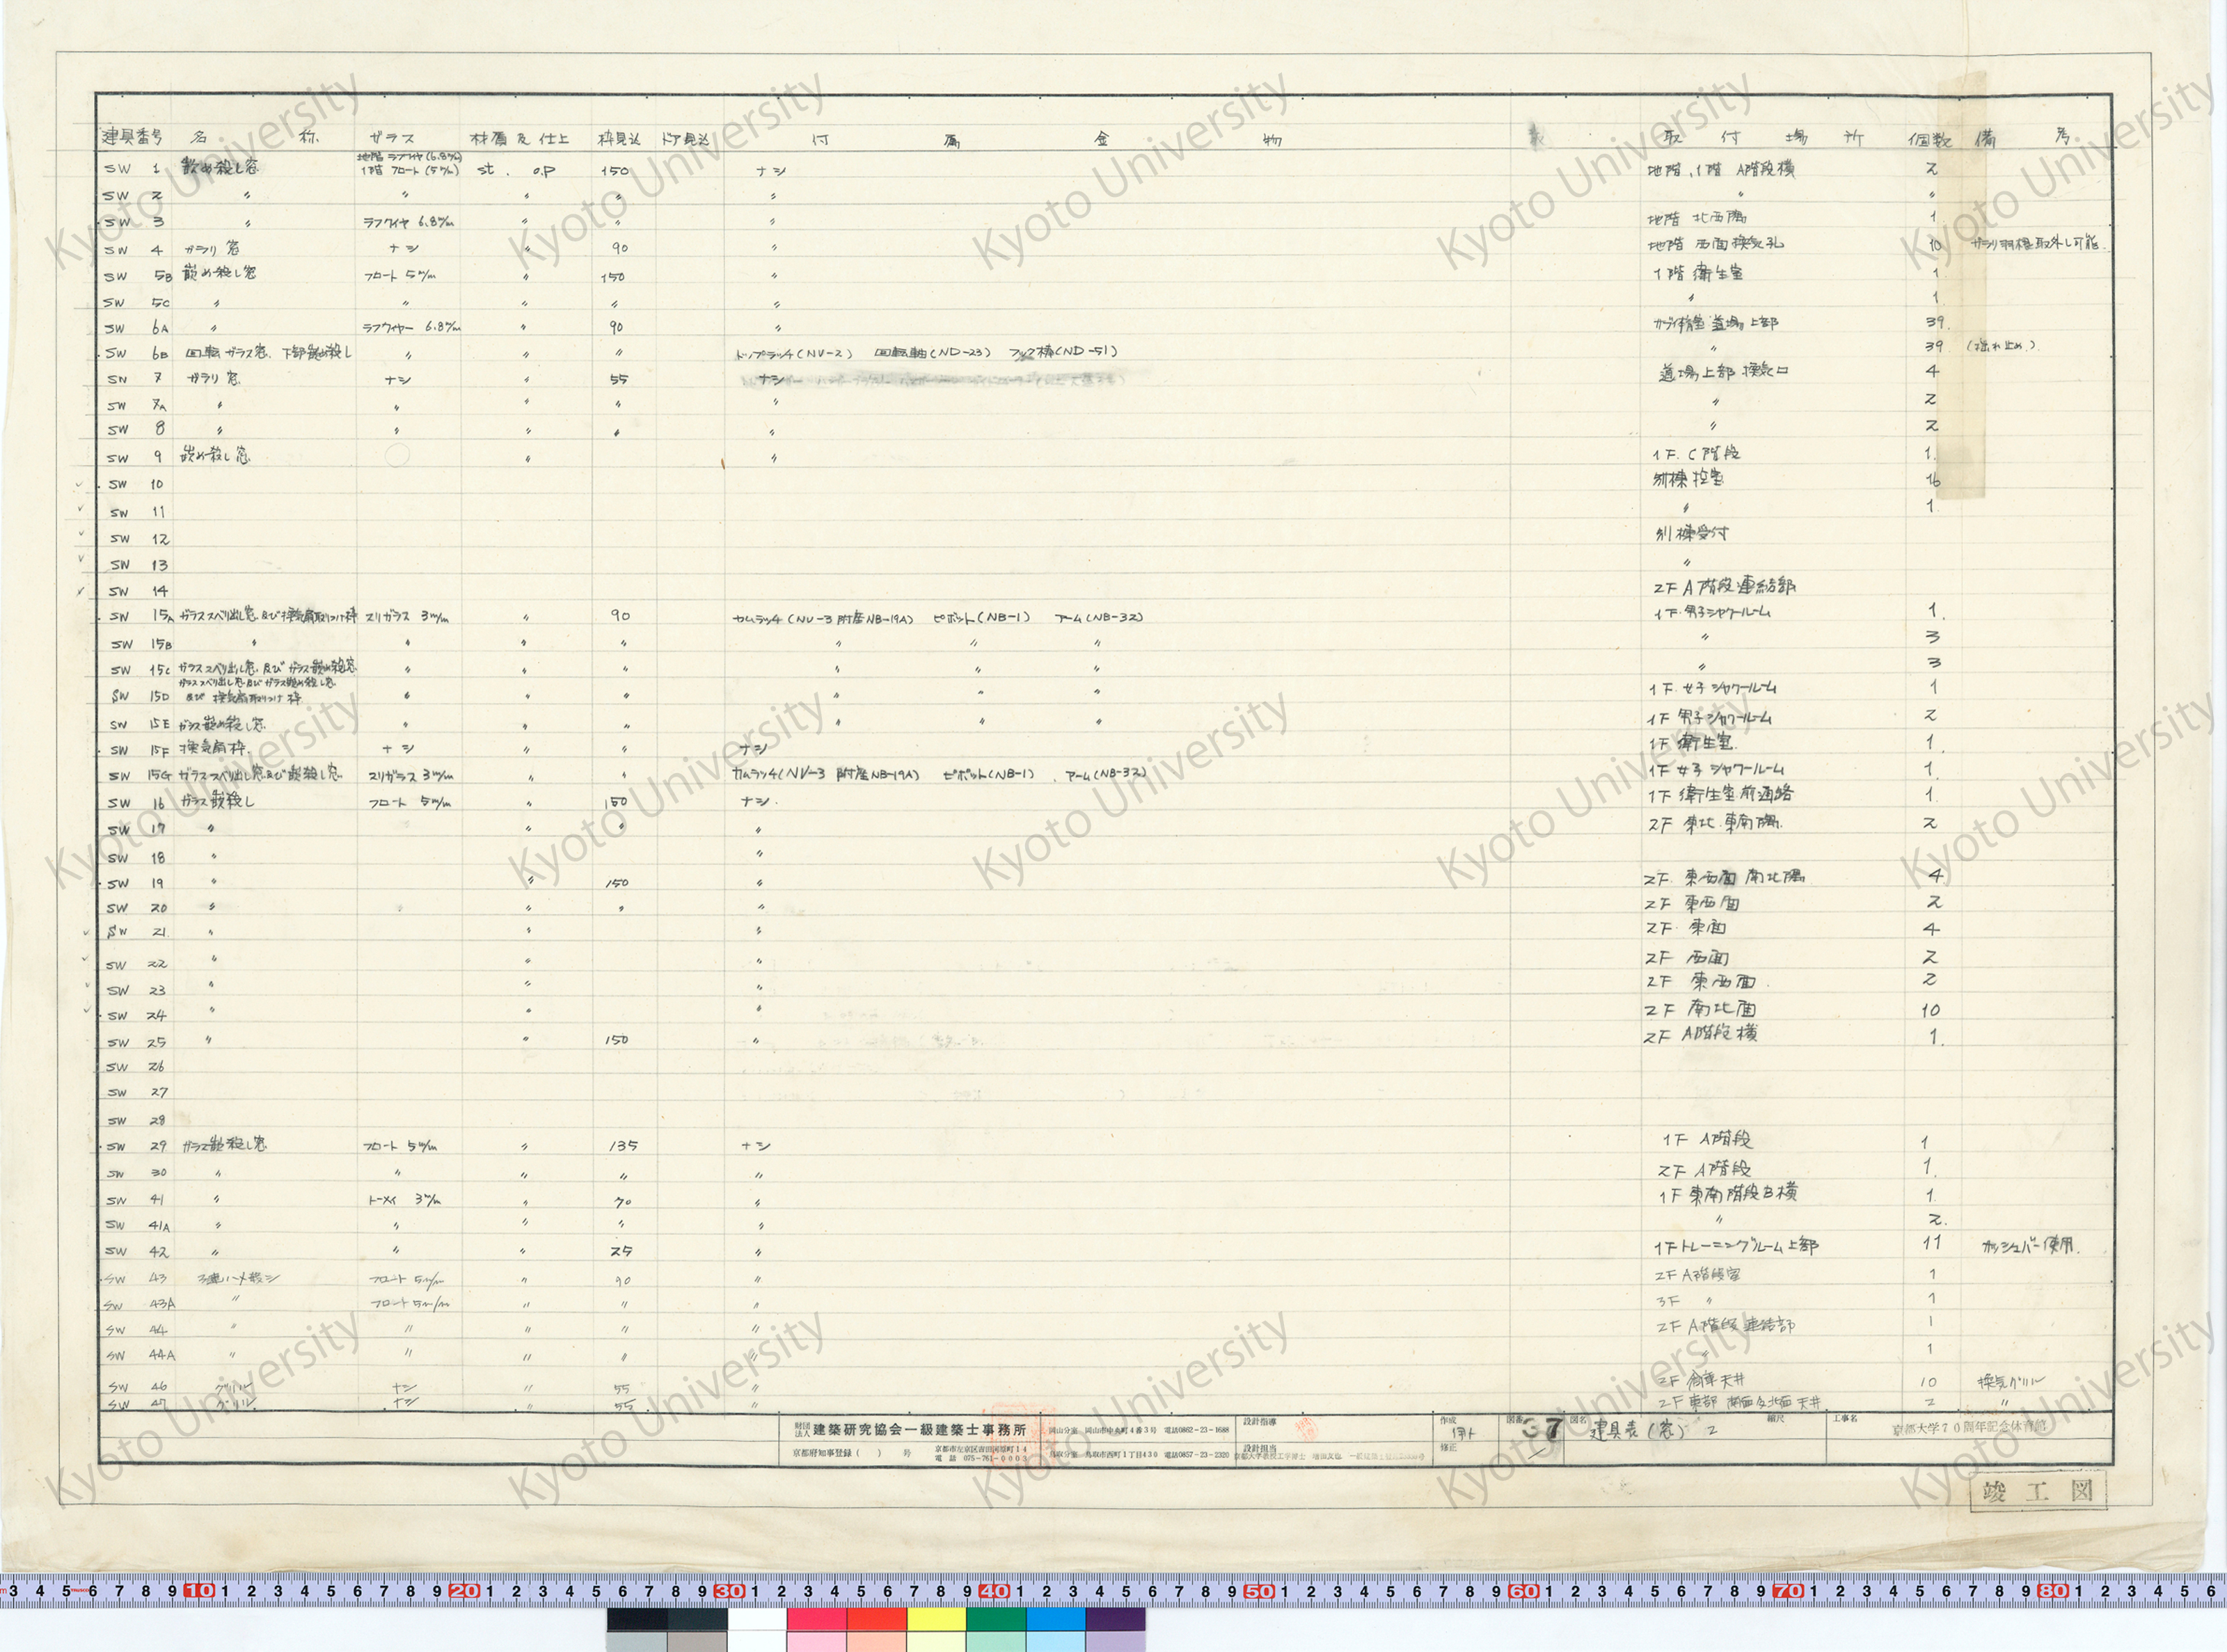The width and height of the screenshot is (2227, 1652).
Task: Click the red 10 ruler mark
Action: [199, 1590]
